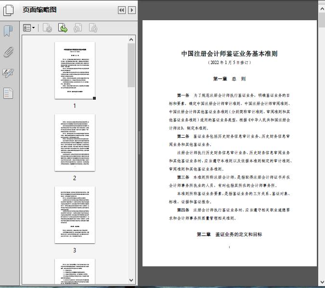Screen dimensions: 325x288
Task: Click the 第二条 paragraph label
Action: (x=183, y=136)
